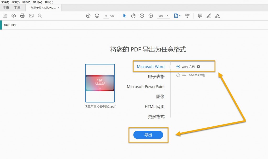The width and height of the screenshot is (268, 159).
Task: Open the 编辑(E) menu
Action: [16, 2]
